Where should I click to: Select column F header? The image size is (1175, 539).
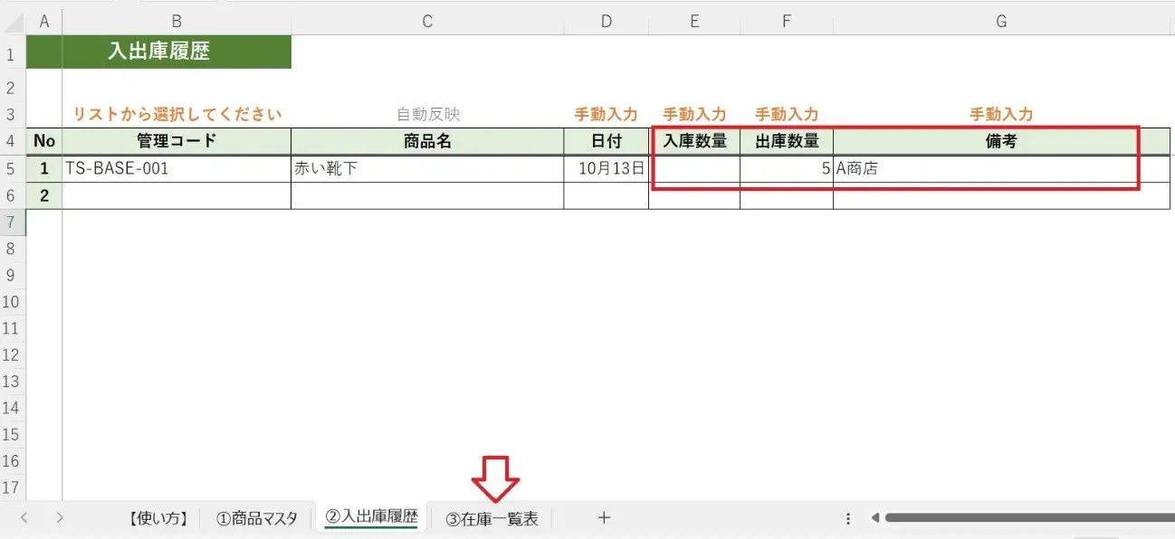pos(787,22)
